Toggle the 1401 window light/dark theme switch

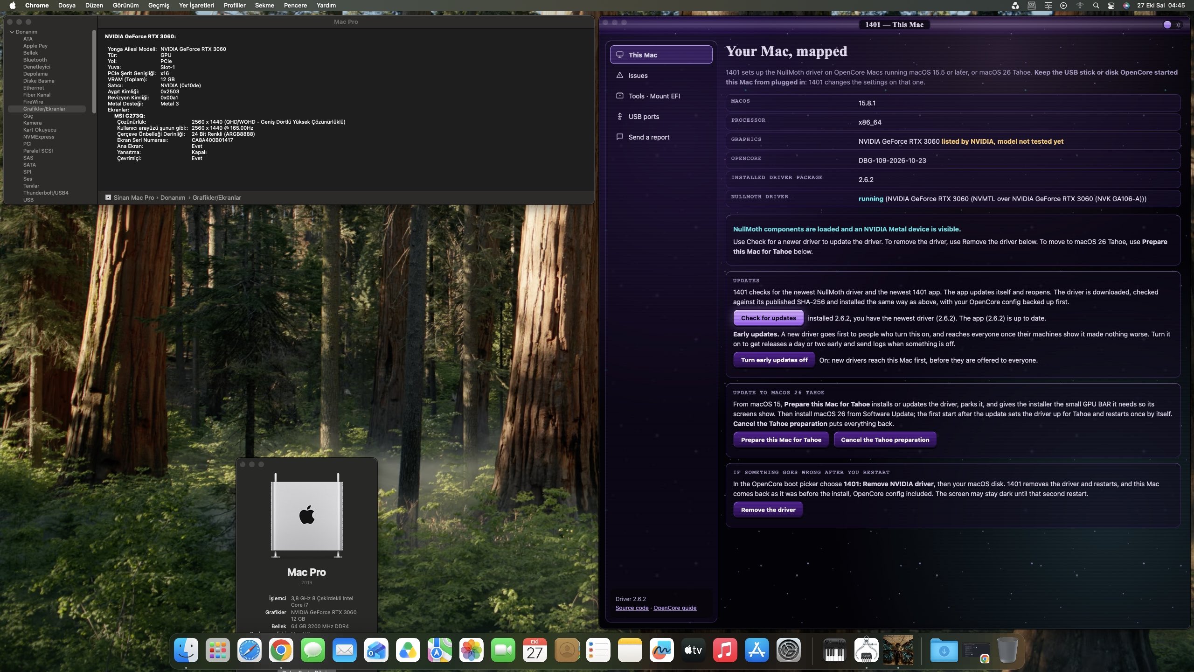[1173, 25]
